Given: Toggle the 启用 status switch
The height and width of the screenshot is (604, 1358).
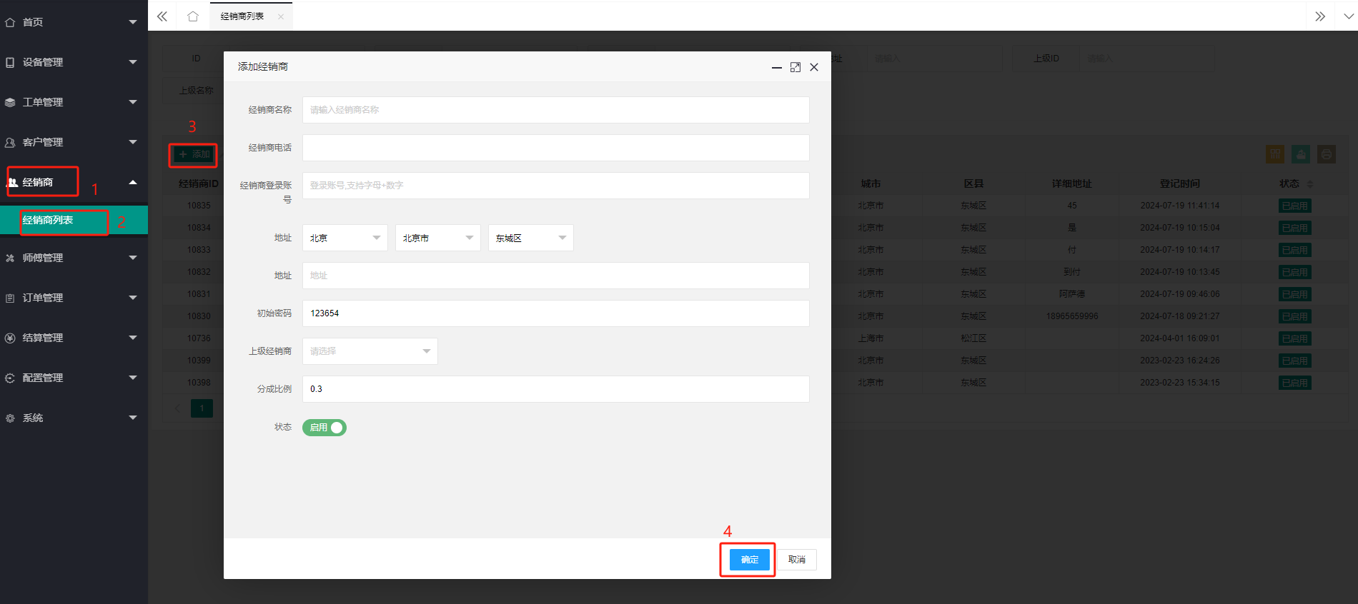Looking at the screenshot, I should (x=324, y=428).
